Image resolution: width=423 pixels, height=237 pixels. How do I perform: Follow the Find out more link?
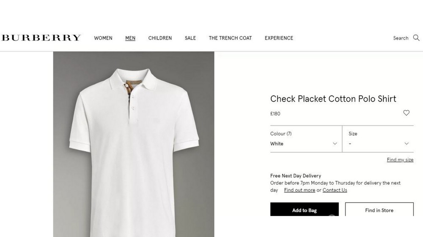click(299, 190)
